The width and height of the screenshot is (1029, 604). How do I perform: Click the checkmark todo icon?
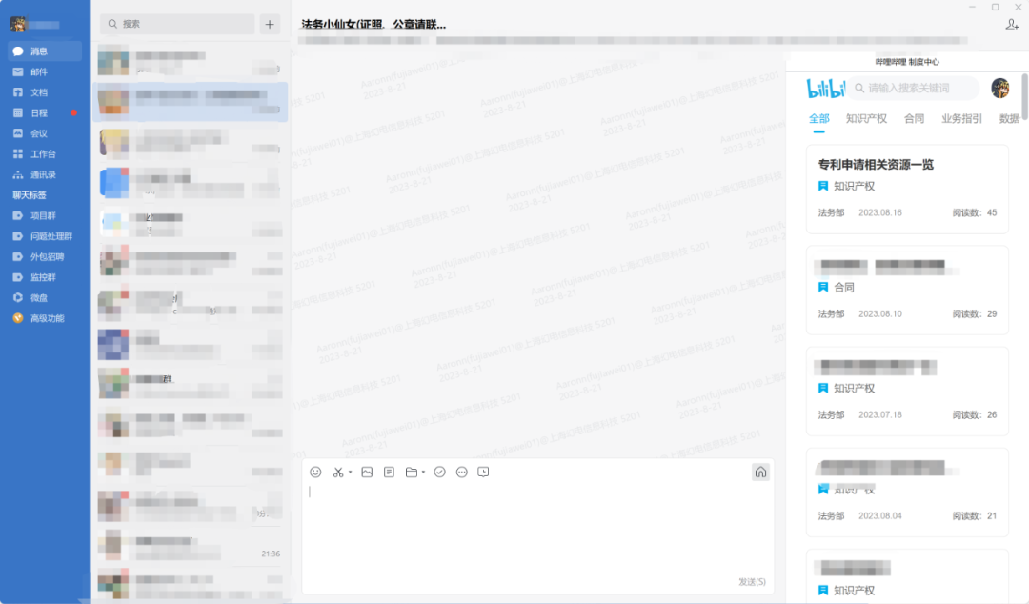(439, 472)
